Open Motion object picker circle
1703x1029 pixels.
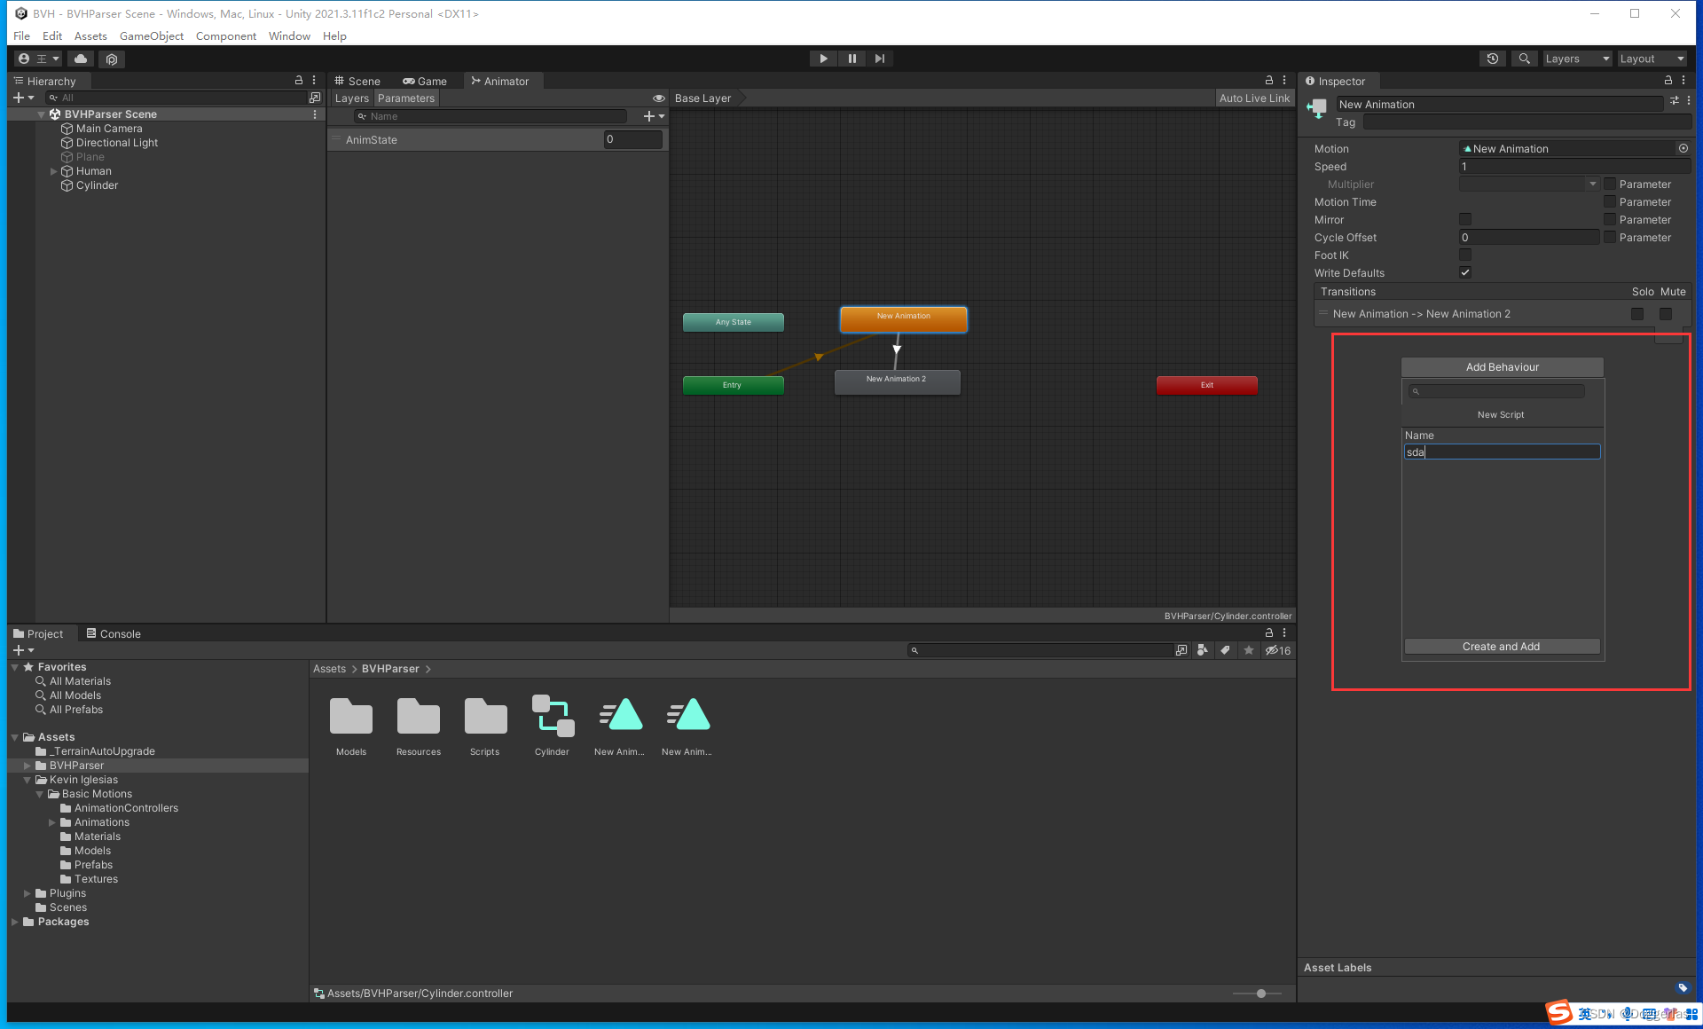tap(1683, 149)
